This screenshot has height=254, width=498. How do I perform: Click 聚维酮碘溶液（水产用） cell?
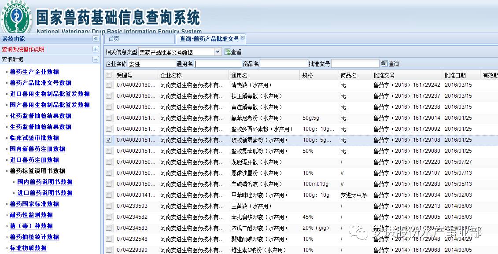click(x=259, y=239)
